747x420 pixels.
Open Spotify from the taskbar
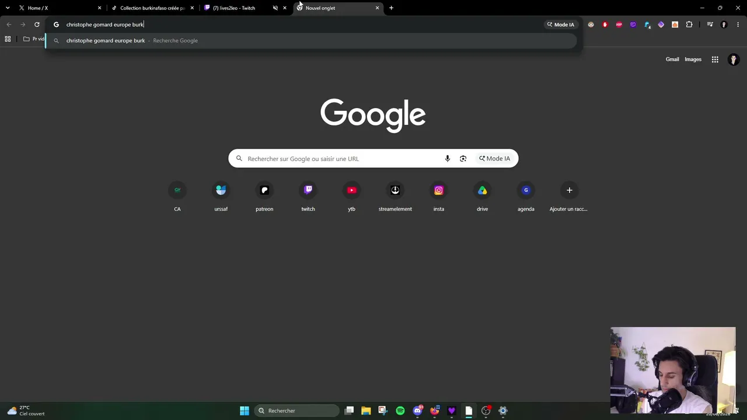(400, 411)
